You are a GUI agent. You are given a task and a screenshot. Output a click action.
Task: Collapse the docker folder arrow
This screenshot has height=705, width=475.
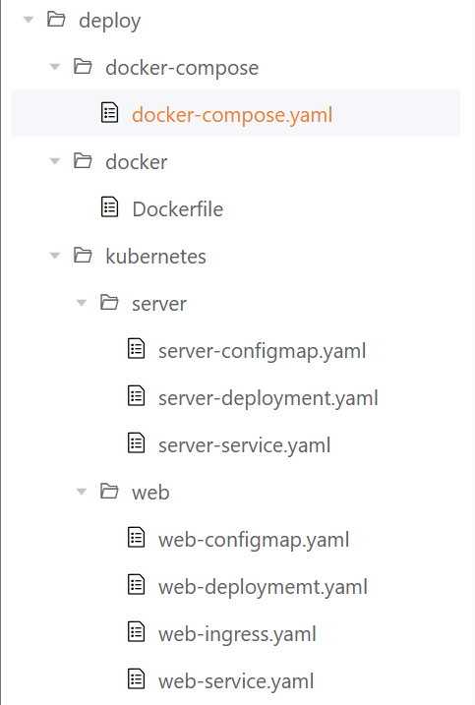coord(55,161)
